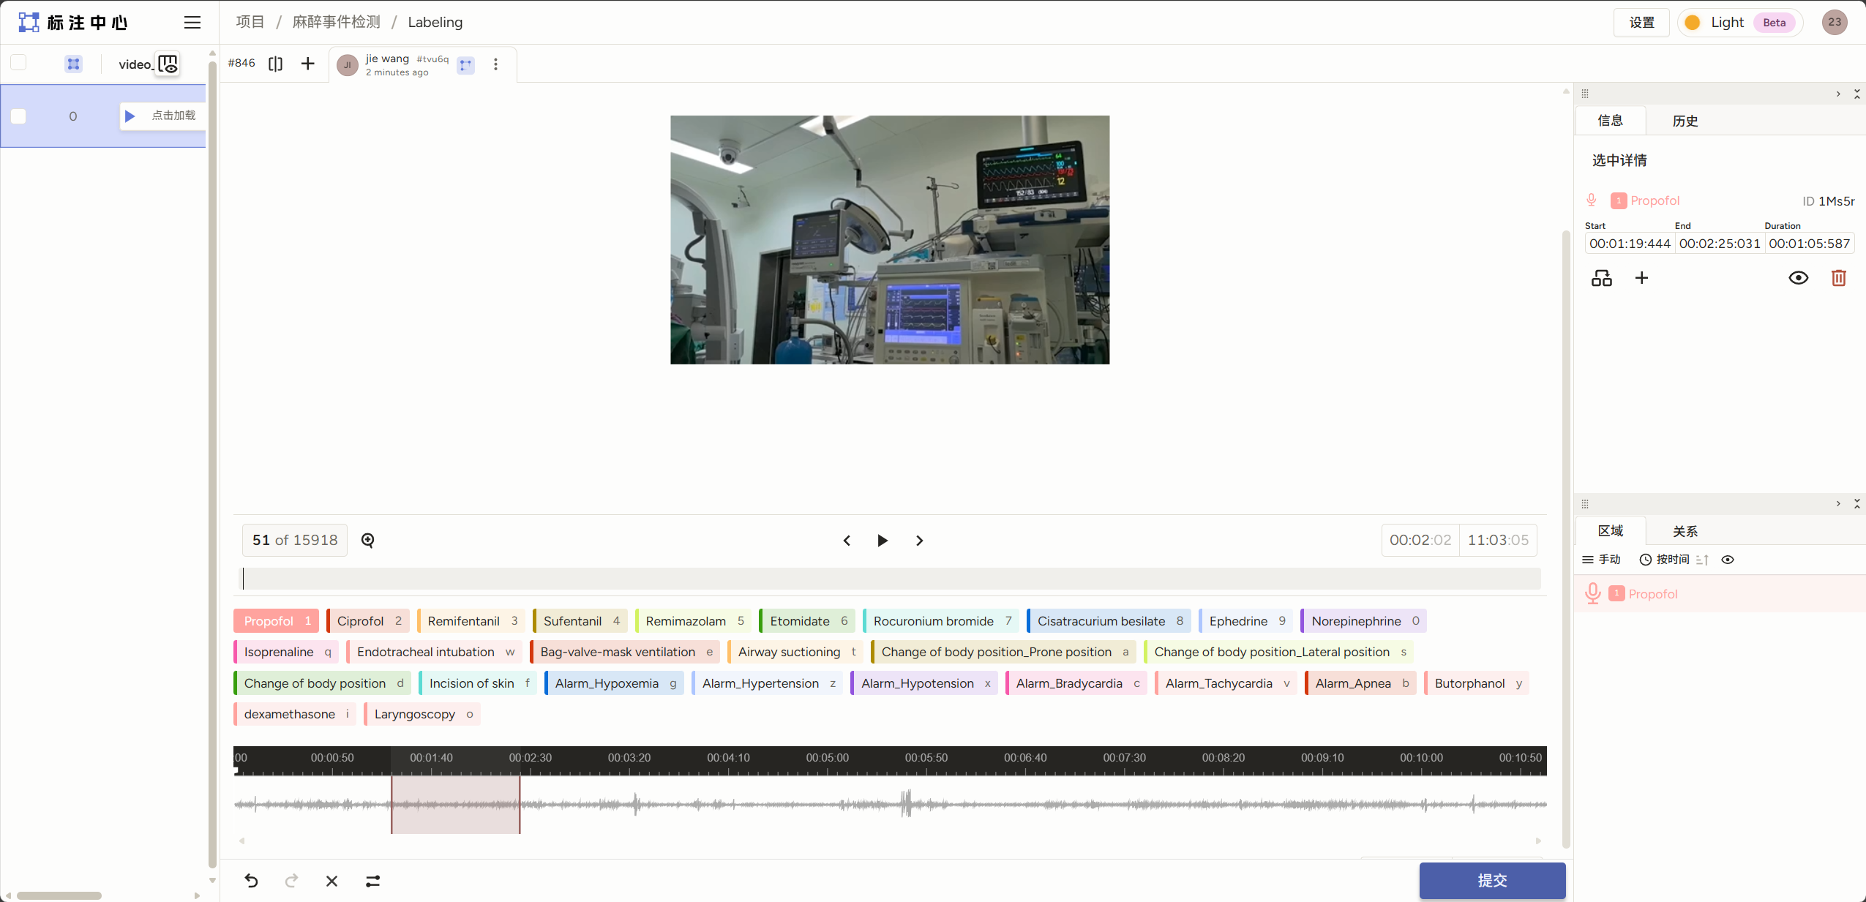Open the labeling settings sliders icon
The height and width of the screenshot is (902, 1866).
(372, 881)
